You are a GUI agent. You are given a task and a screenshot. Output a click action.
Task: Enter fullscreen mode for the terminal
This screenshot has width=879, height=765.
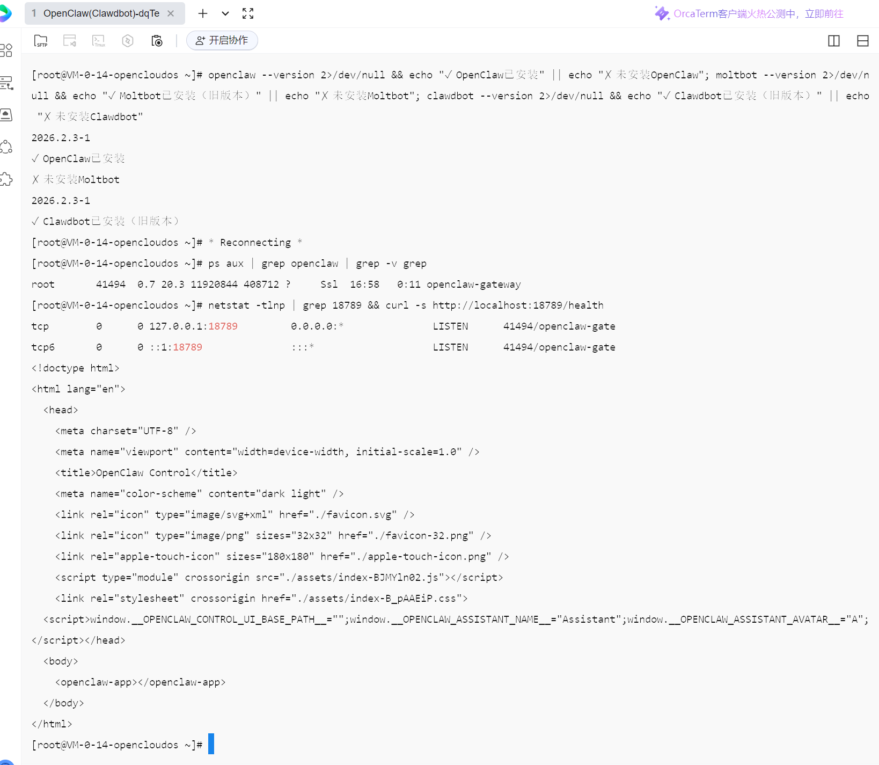(248, 13)
